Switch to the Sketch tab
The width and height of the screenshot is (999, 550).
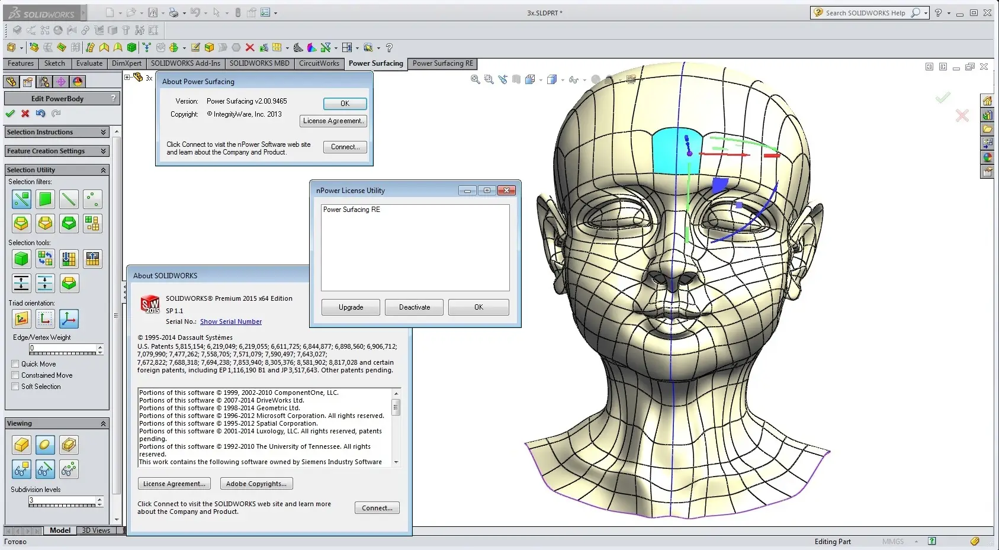(54, 63)
